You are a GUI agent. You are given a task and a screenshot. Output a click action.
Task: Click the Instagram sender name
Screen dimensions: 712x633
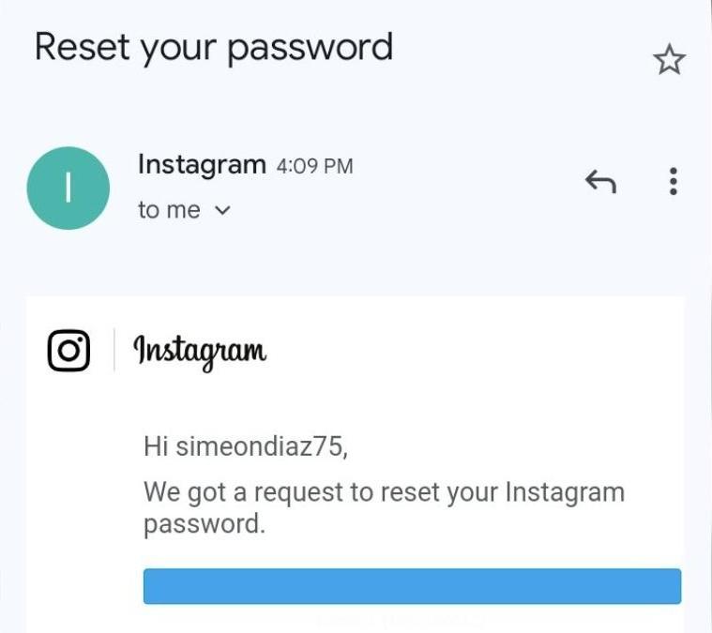[202, 165]
